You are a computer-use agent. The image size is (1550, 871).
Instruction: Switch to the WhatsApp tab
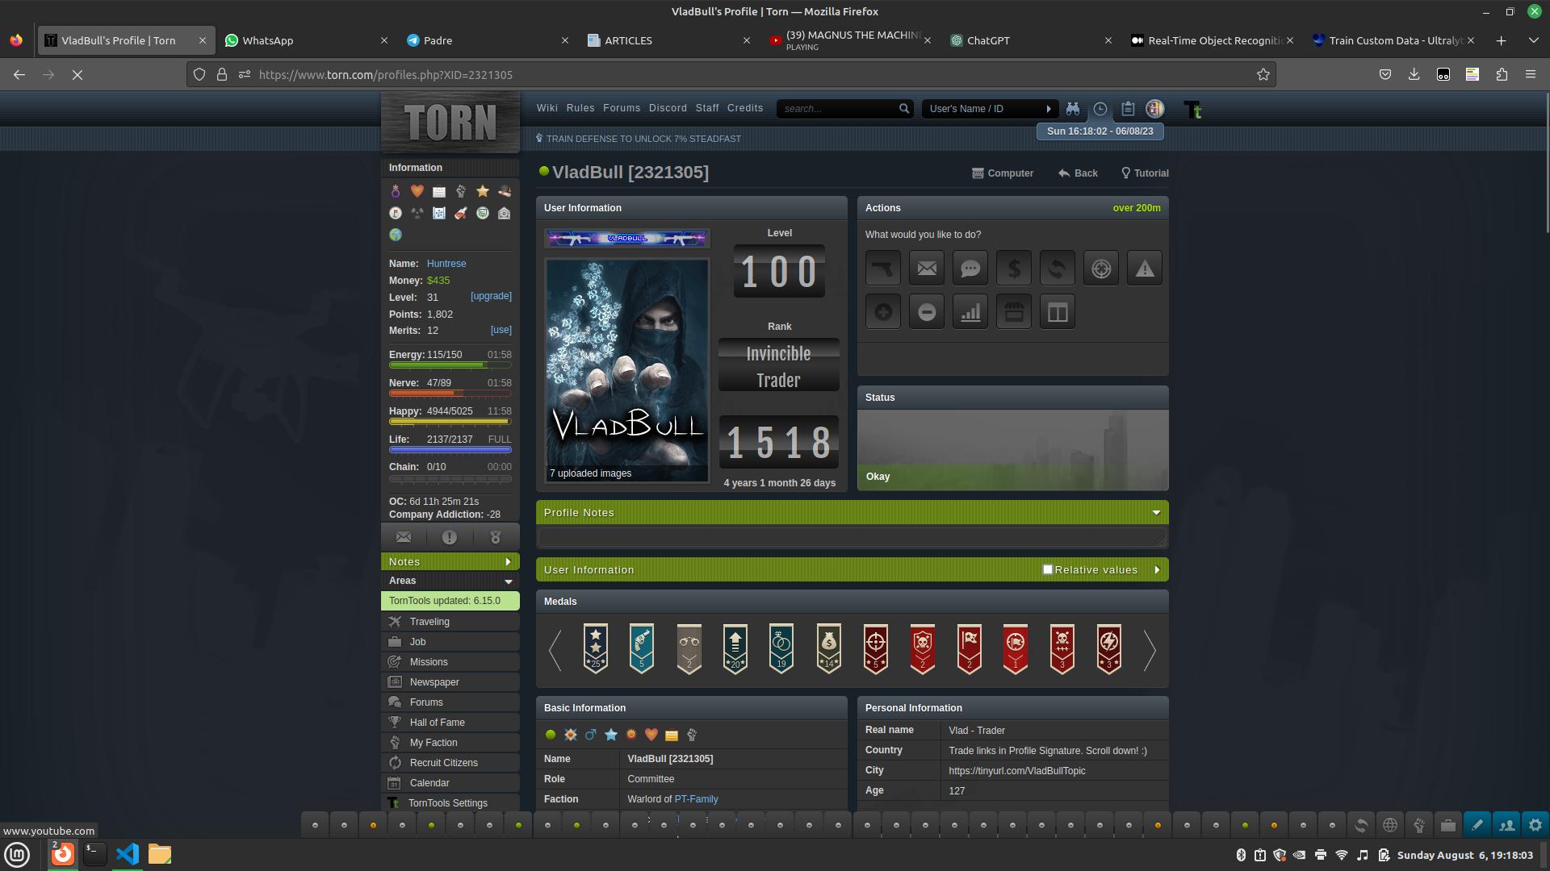click(x=305, y=40)
